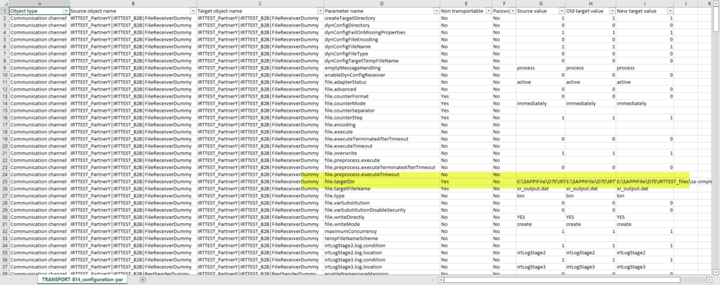Select cell enableDynConfigReceiver
The height and width of the screenshot is (285, 720).
382,74
